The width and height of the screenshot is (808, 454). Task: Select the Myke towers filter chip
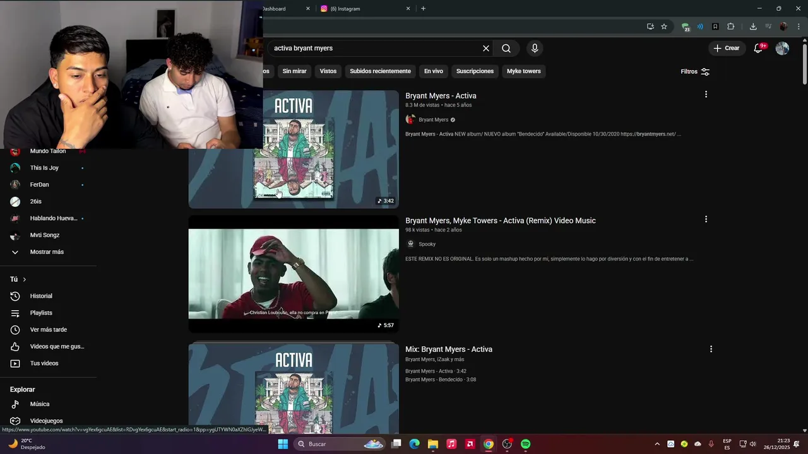click(x=524, y=71)
